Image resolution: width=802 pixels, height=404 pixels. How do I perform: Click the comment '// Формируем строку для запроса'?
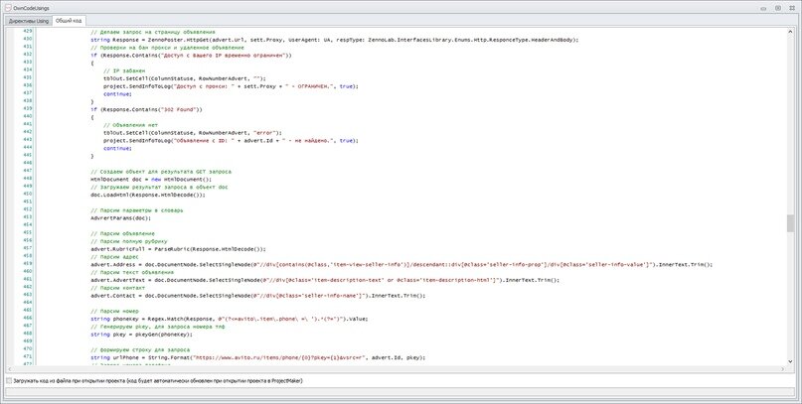pyautogui.click(x=140, y=349)
